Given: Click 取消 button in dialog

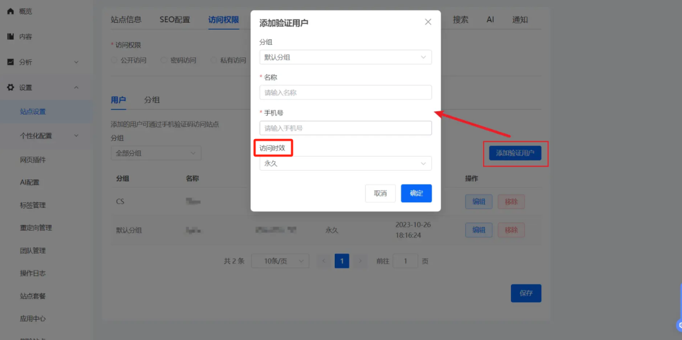Looking at the screenshot, I should click(380, 193).
